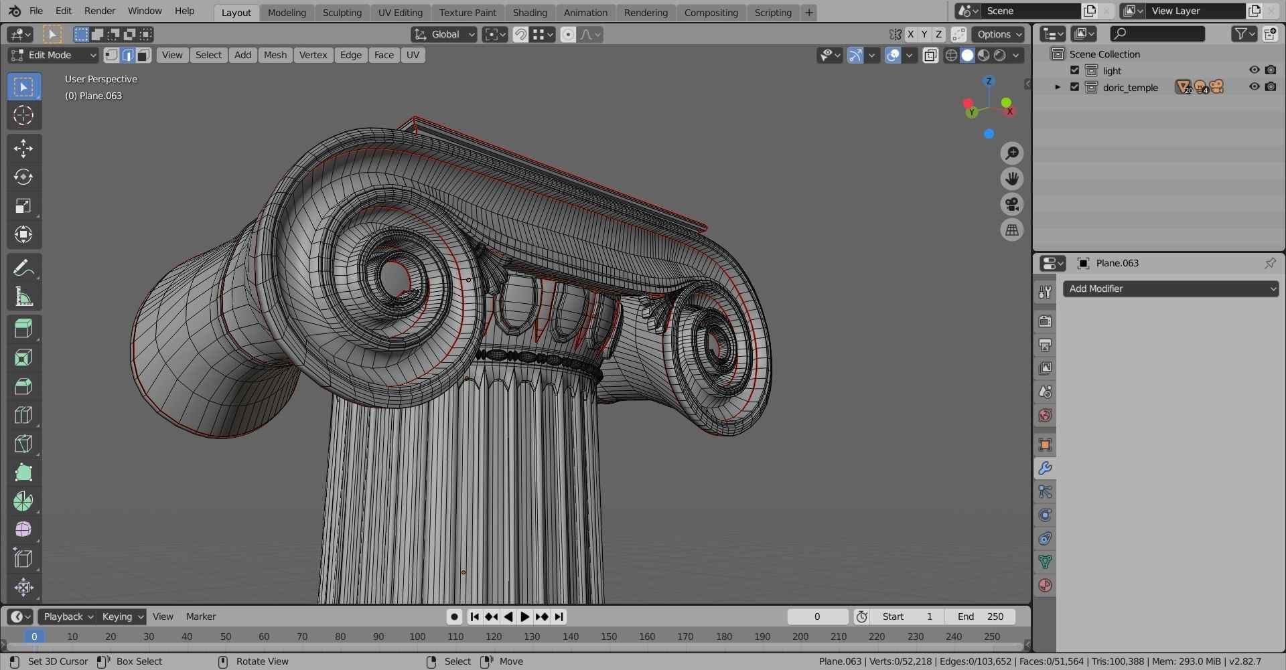Select the Annotate tool

point(23,268)
